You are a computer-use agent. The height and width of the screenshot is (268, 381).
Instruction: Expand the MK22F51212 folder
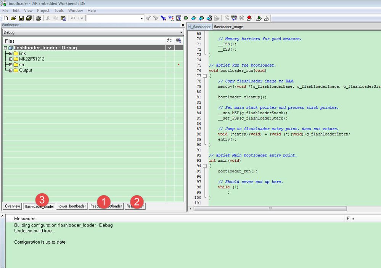(x=11, y=59)
